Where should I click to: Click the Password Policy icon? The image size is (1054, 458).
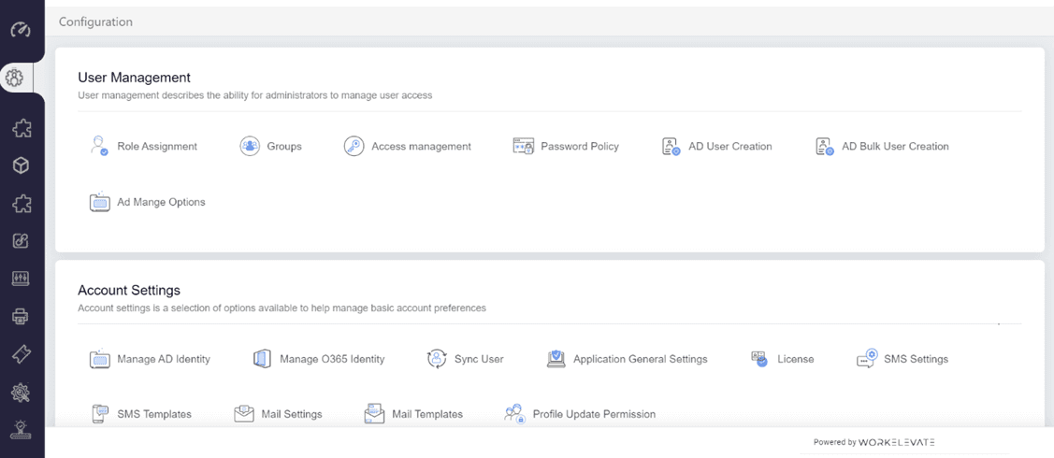click(x=523, y=146)
